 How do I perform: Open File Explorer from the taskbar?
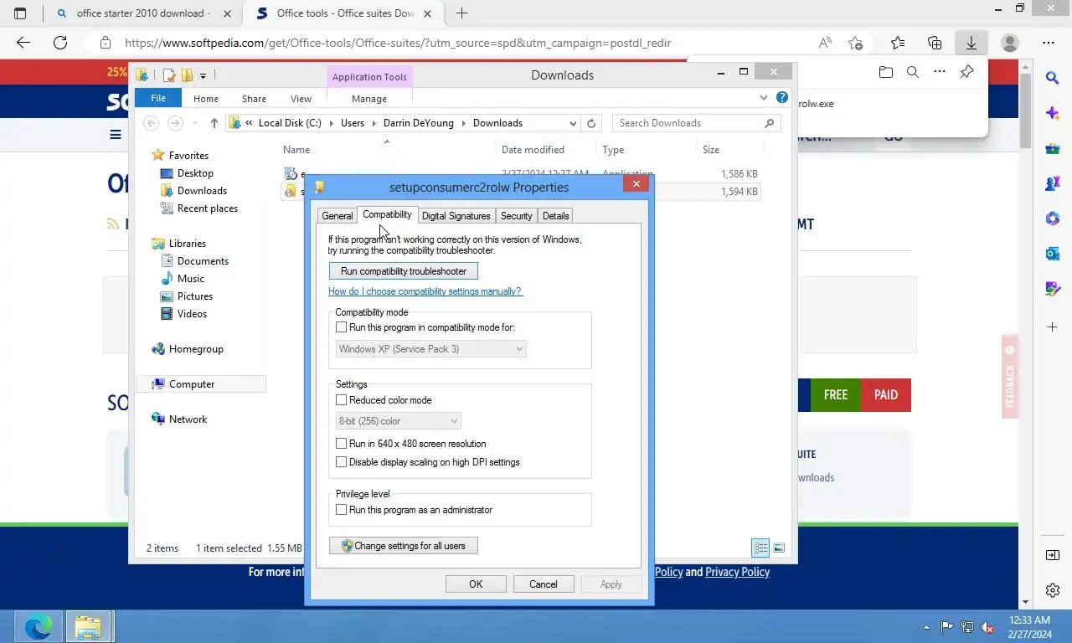tap(87, 626)
